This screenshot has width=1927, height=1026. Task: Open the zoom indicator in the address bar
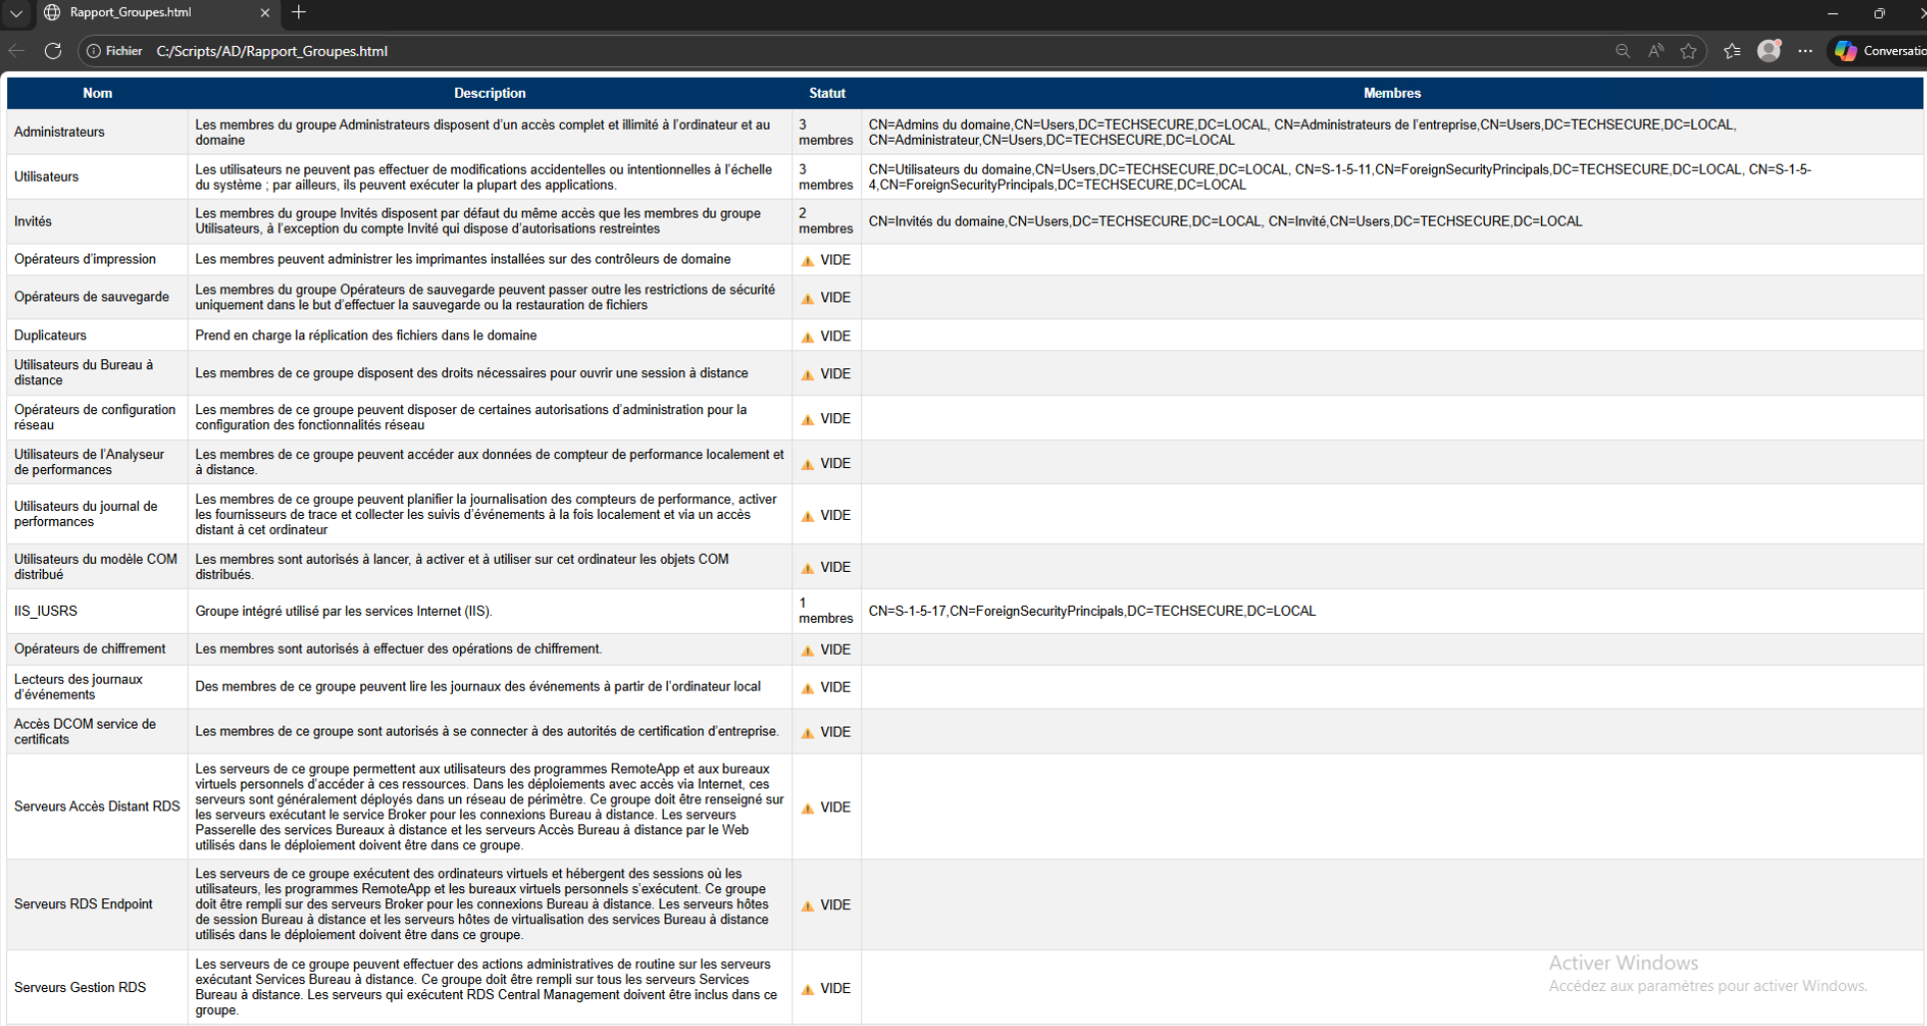1623,51
